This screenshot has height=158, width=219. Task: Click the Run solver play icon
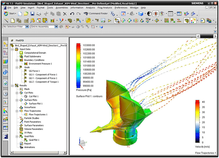[x=110, y=21]
